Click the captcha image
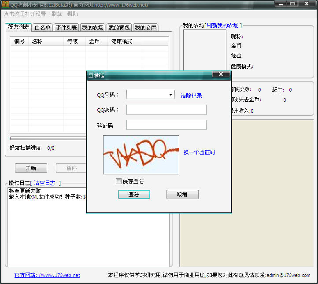This screenshot has width=318, height=284. point(141,155)
